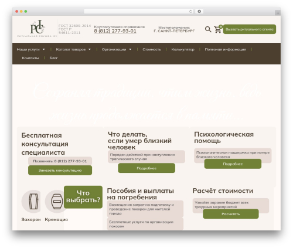Open the Каталог товаров menu item
This screenshot has height=248, width=293.
pyautogui.click(x=71, y=49)
